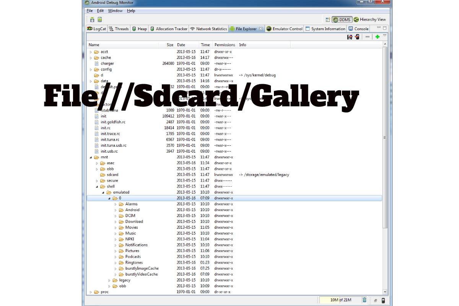Image resolution: width=459 pixels, height=306 pixels.
Task: Expand the DCIM folder
Action: (116, 216)
